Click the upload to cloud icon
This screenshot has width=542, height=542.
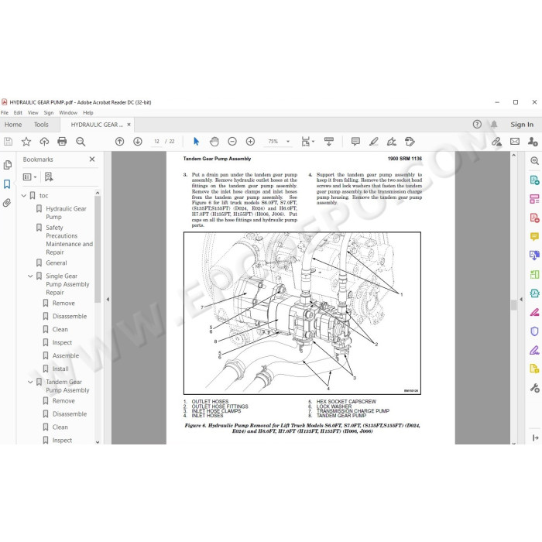click(x=44, y=142)
